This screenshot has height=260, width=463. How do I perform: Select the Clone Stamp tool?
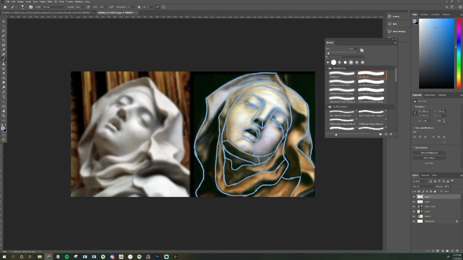pos(4,64)
